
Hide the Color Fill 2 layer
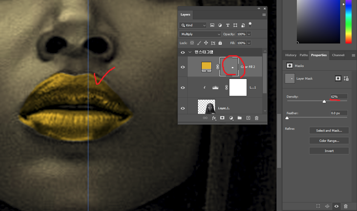183,67
